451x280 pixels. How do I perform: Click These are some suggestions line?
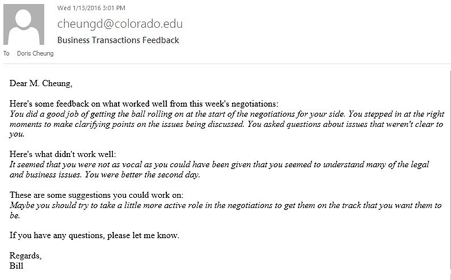tap(96, 195)
